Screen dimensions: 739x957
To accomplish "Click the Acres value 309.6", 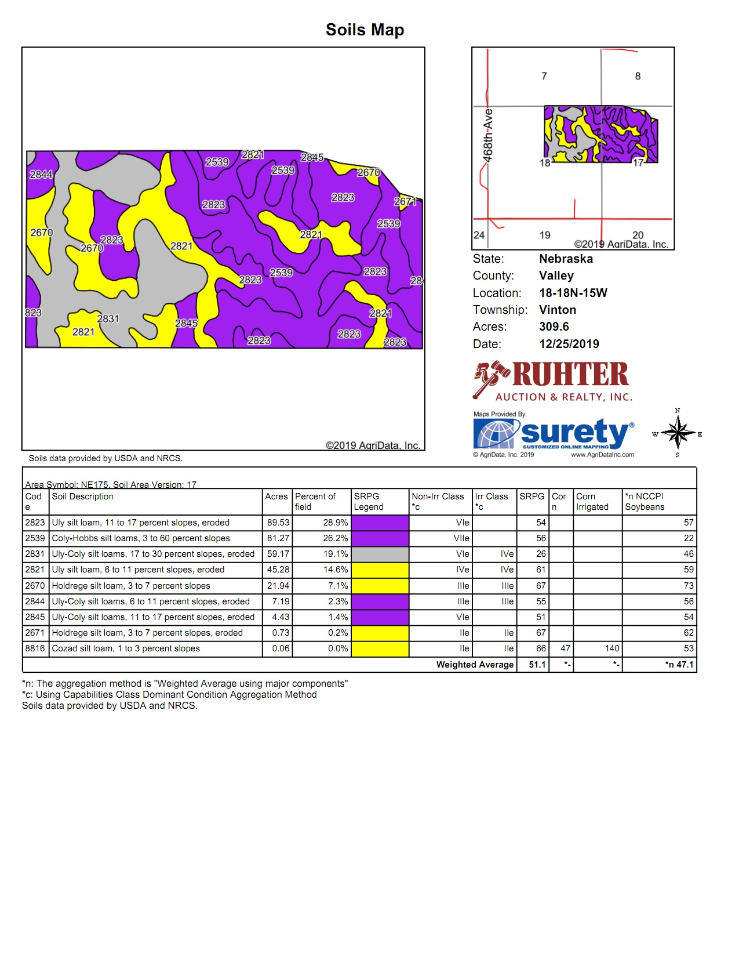I will pos(554,327).
